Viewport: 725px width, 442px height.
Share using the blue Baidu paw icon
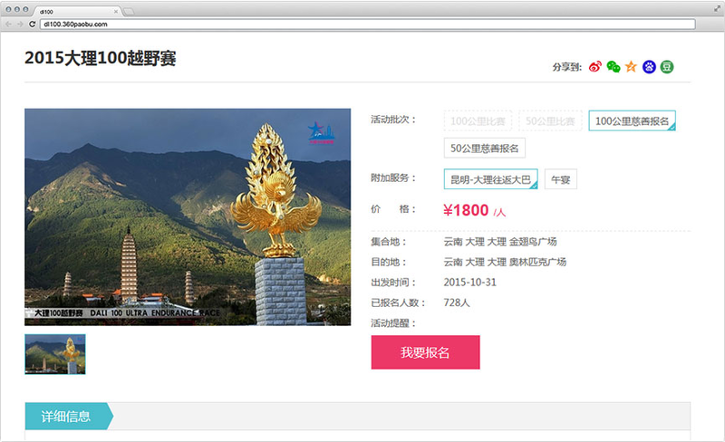(x=649, y=67)
